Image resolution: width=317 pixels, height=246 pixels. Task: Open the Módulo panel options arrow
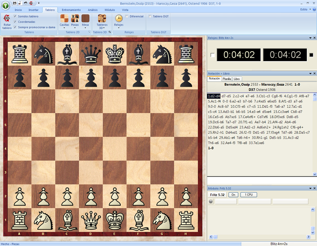pos(310,188)
